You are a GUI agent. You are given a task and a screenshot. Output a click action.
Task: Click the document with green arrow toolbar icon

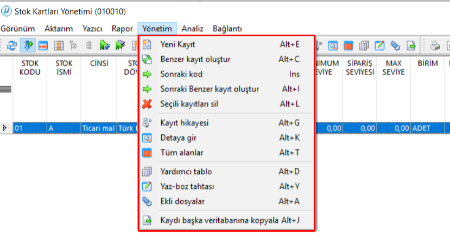tap(411, 45)
